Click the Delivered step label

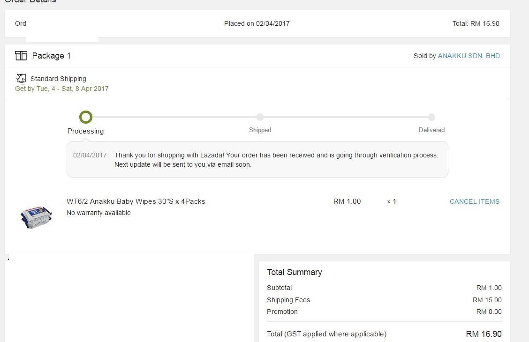point(431,130)
